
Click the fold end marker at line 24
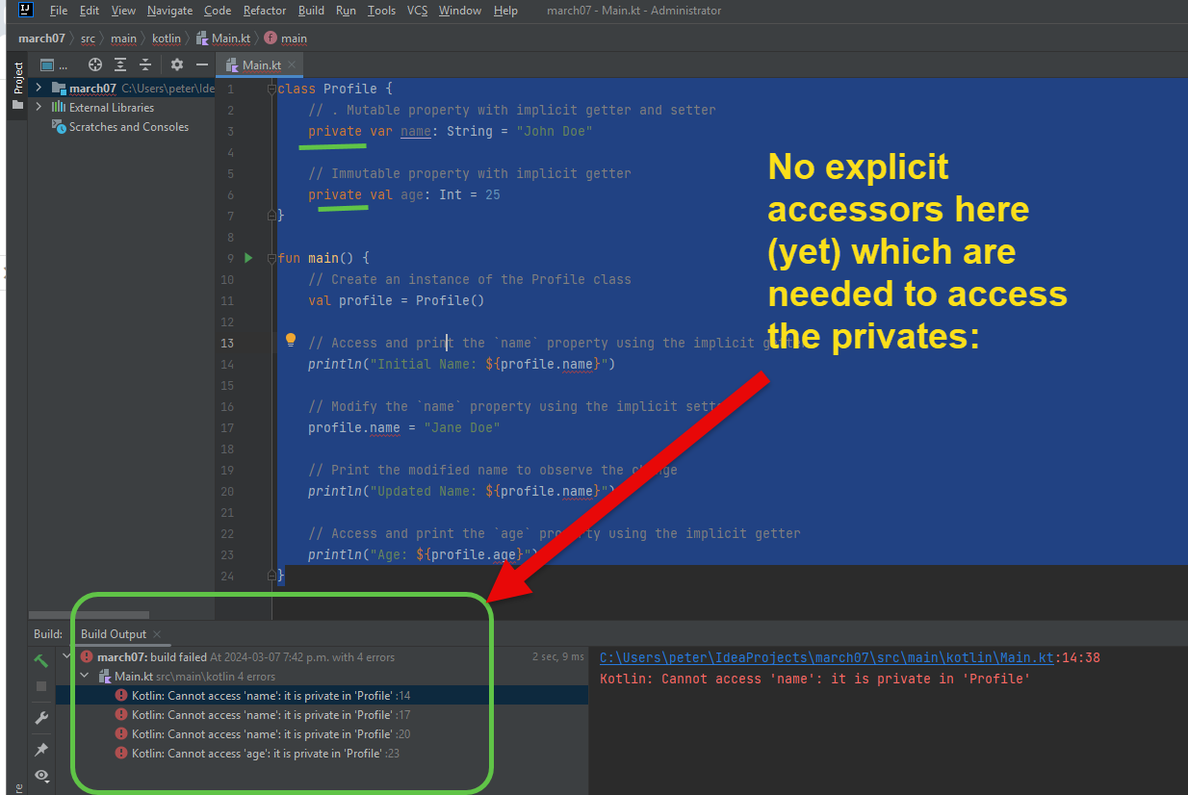(x=271, y=576)
